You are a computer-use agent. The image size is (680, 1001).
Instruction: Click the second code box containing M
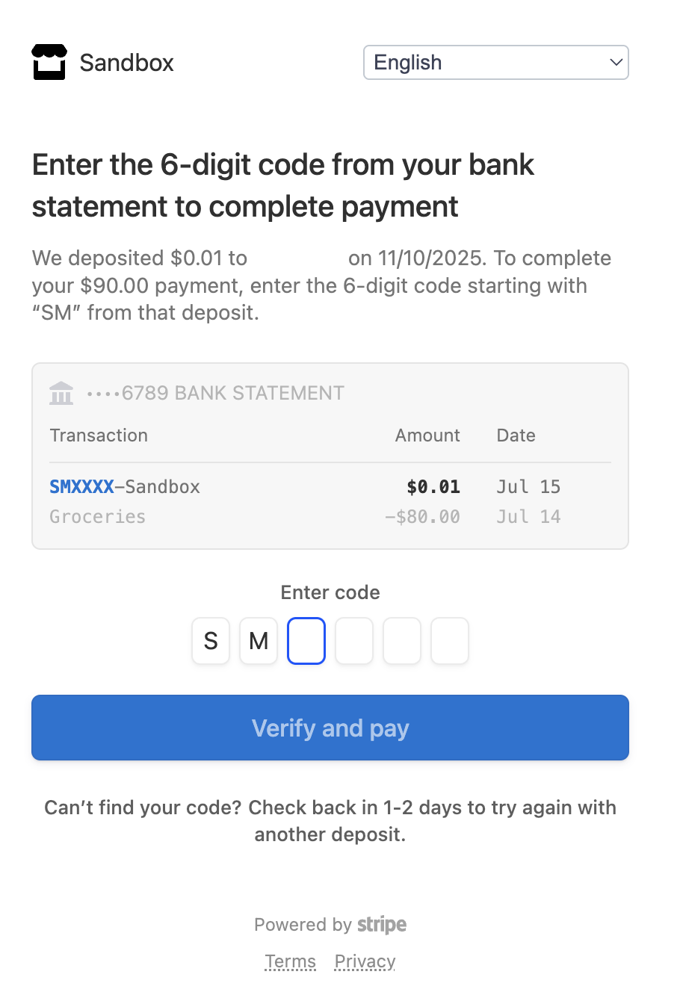(259, 641)
